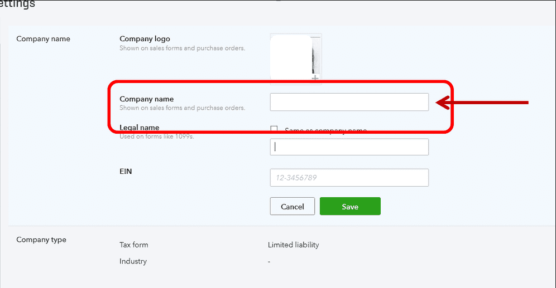Focus the Legal name text field
The width and height of the screenshot is (556, 288).
pos(349,147)
